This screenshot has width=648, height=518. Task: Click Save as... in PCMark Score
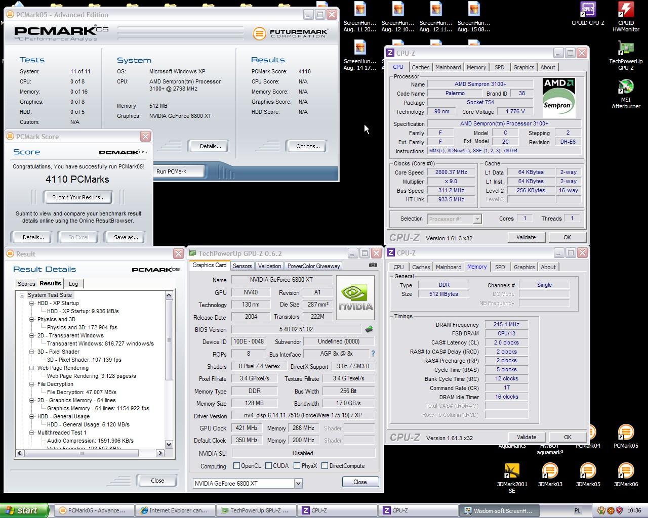point(126,237)
